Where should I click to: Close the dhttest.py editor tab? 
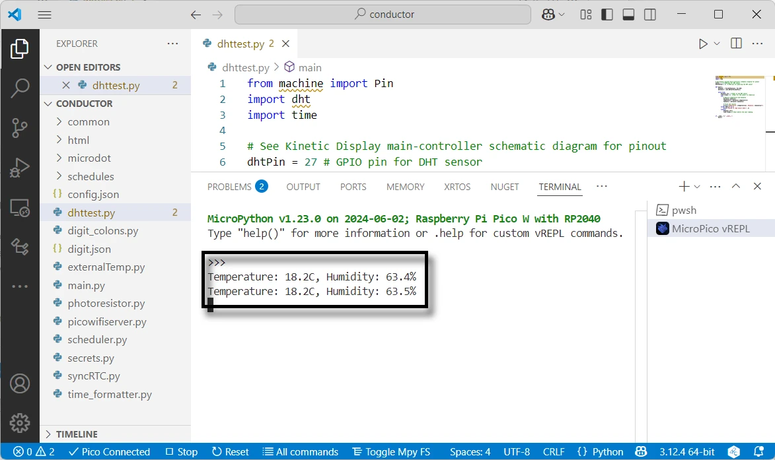coord(285,44)
